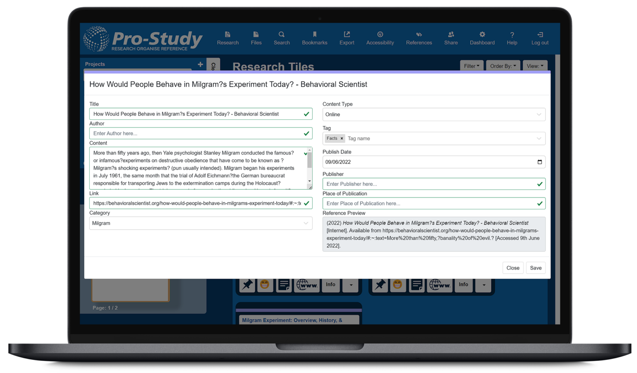Screen dimensions: 637x373
Task: Open the Content Type dropdown showing Online
Action: pos(434,114)
